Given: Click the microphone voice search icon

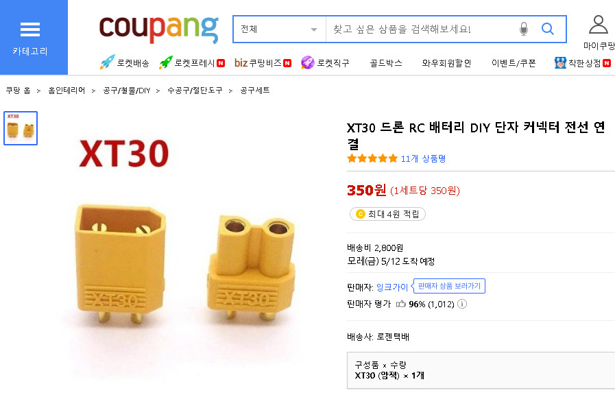Looking at the screenshot, I should click(x=524, y=29).
